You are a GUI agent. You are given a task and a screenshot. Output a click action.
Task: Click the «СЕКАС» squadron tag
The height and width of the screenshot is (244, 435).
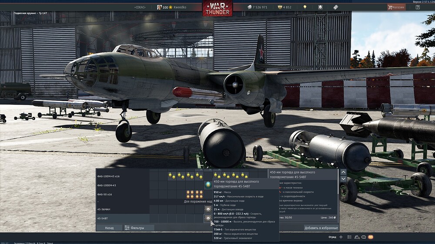140,7
